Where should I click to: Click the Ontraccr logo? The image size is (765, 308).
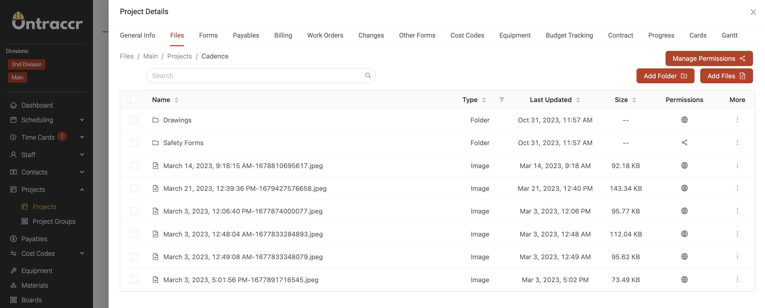point(47,21)
